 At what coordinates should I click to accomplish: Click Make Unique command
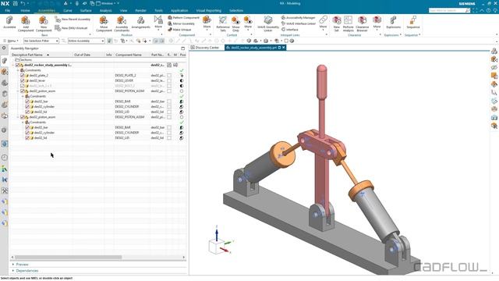click(x=179, y=30)
